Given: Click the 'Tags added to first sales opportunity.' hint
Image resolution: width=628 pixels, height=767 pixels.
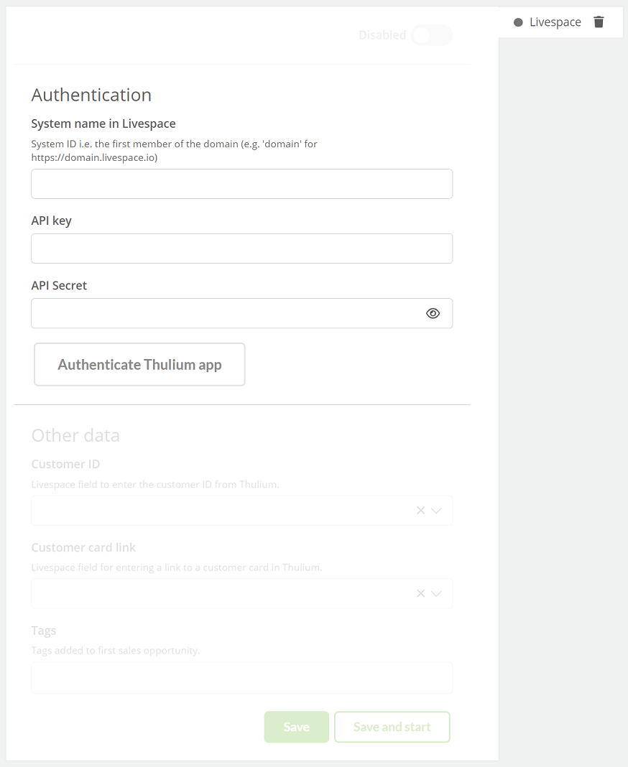Looking at the screenshot, I should coord(116,651).
